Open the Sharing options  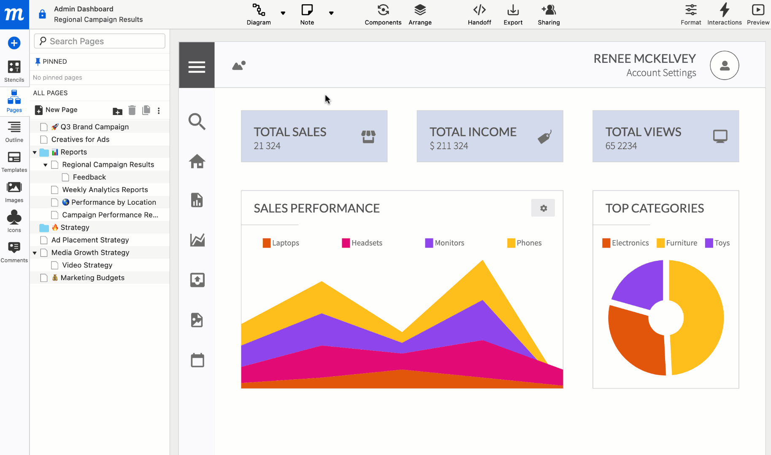click(548, 14)
